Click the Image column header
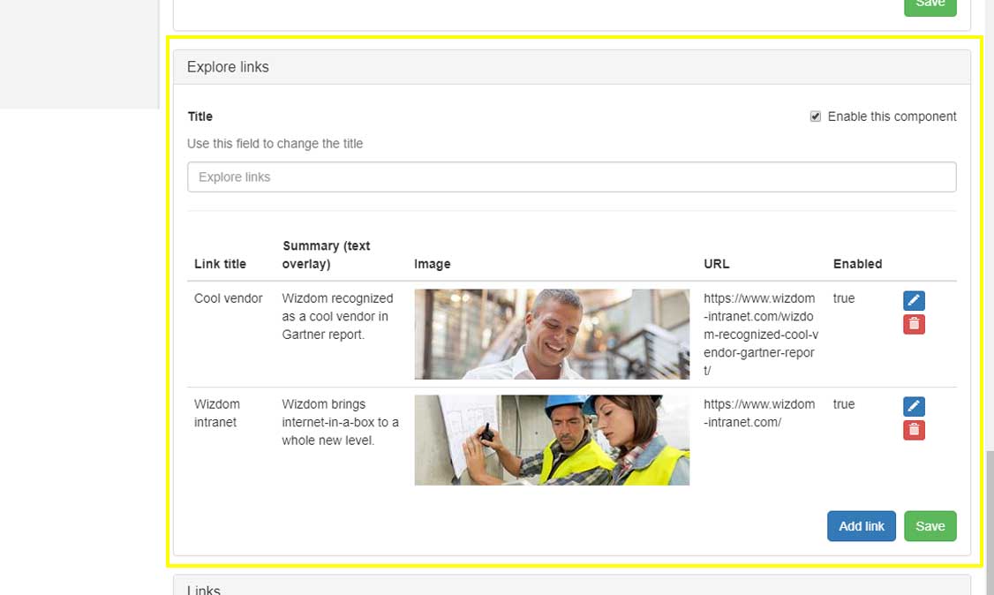Image resolution: width=994 pixels, height=595 pixels. point(433,264)
